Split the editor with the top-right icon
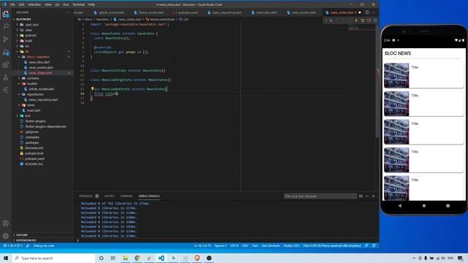This screenshot has height=263, width=468. (367, 12)
